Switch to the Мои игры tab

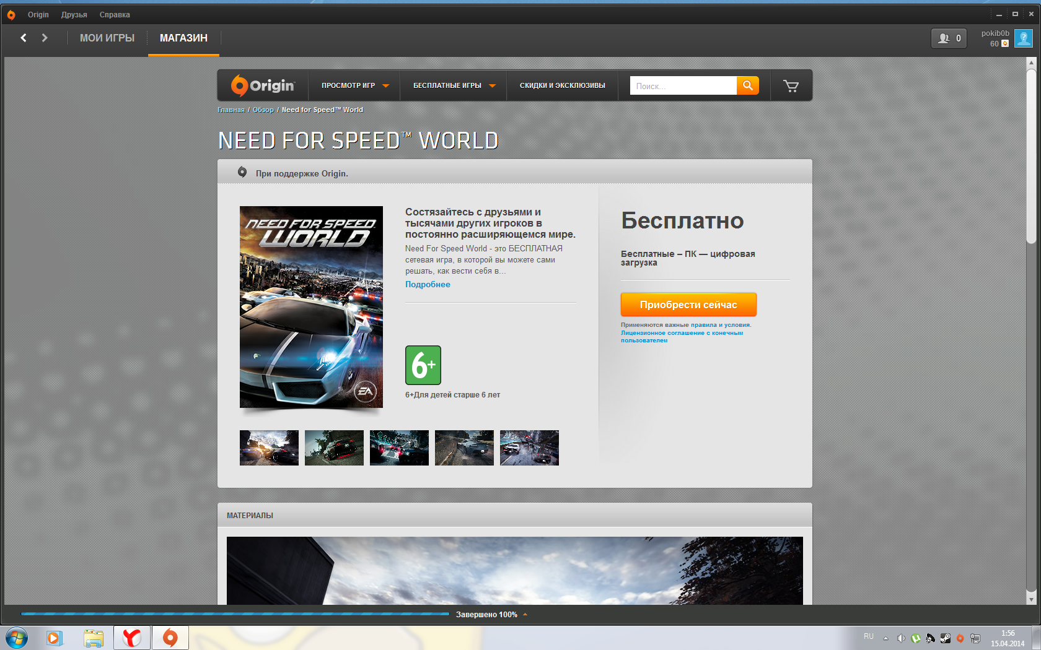click(107, 38)
